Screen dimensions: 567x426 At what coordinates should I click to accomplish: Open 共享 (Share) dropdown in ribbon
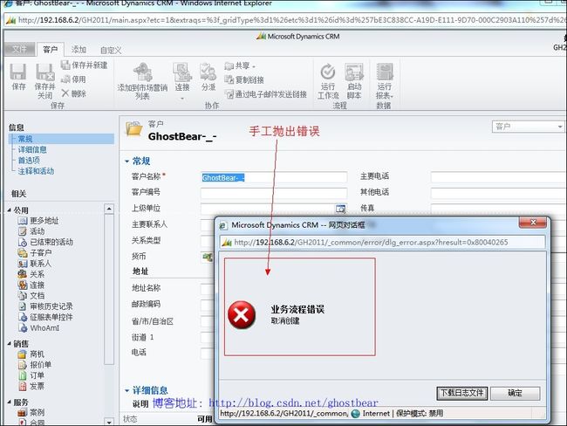(240, 65)
